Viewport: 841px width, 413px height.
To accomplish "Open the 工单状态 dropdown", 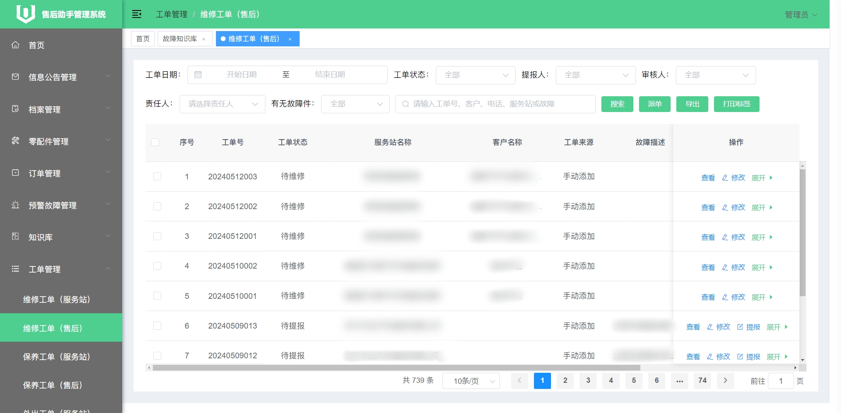I will 476,75.
